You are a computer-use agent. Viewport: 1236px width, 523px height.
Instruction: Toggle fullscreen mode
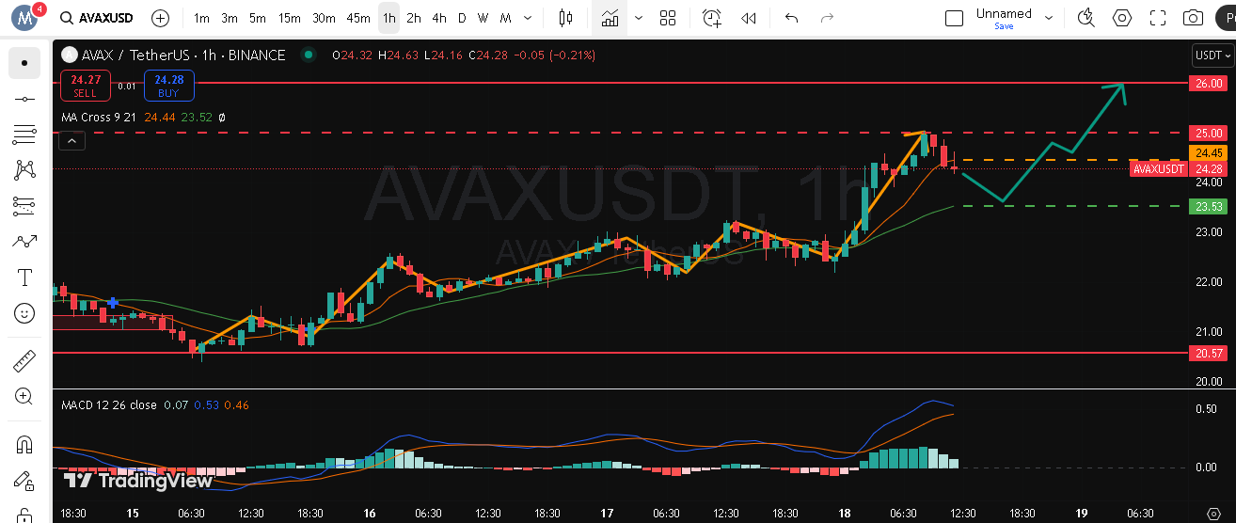(x=1158, y=18)
